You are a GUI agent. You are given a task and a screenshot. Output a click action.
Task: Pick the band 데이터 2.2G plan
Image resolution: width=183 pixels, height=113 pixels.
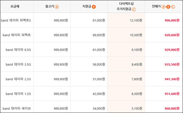pos(18,79)
